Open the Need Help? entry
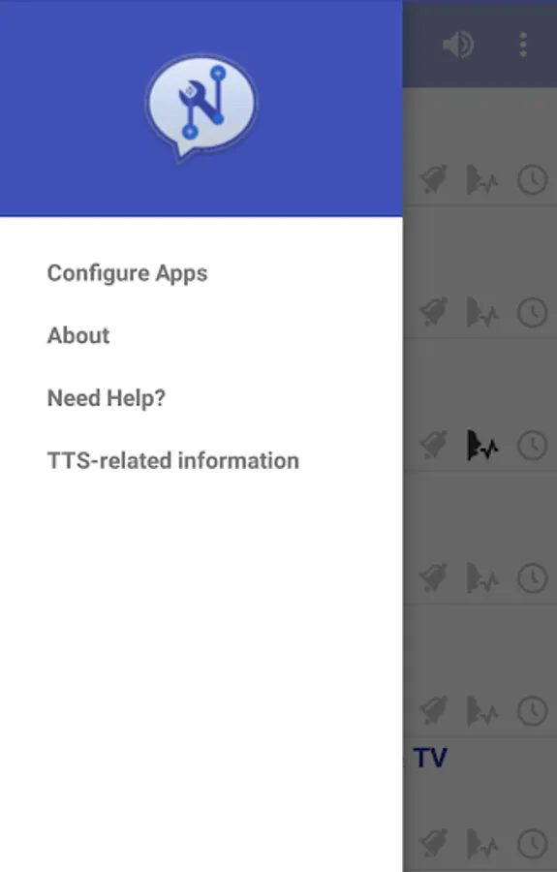This screenshot has height=872, width=557. click(107, 398)
